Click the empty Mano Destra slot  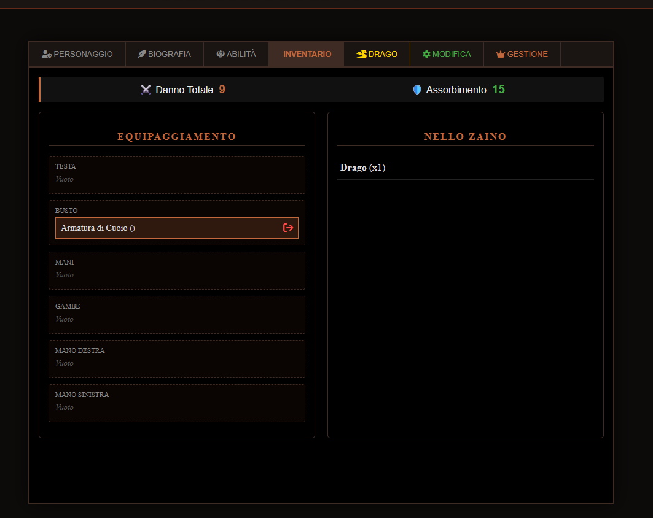tap(176, 359)
